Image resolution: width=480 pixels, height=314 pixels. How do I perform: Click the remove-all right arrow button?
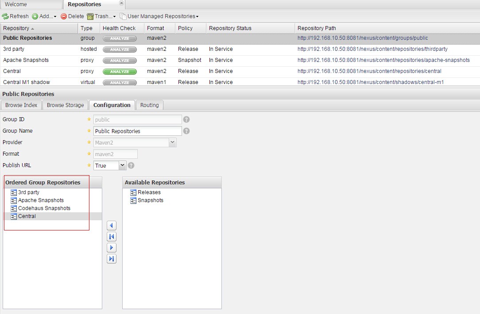tap(112, 259)
